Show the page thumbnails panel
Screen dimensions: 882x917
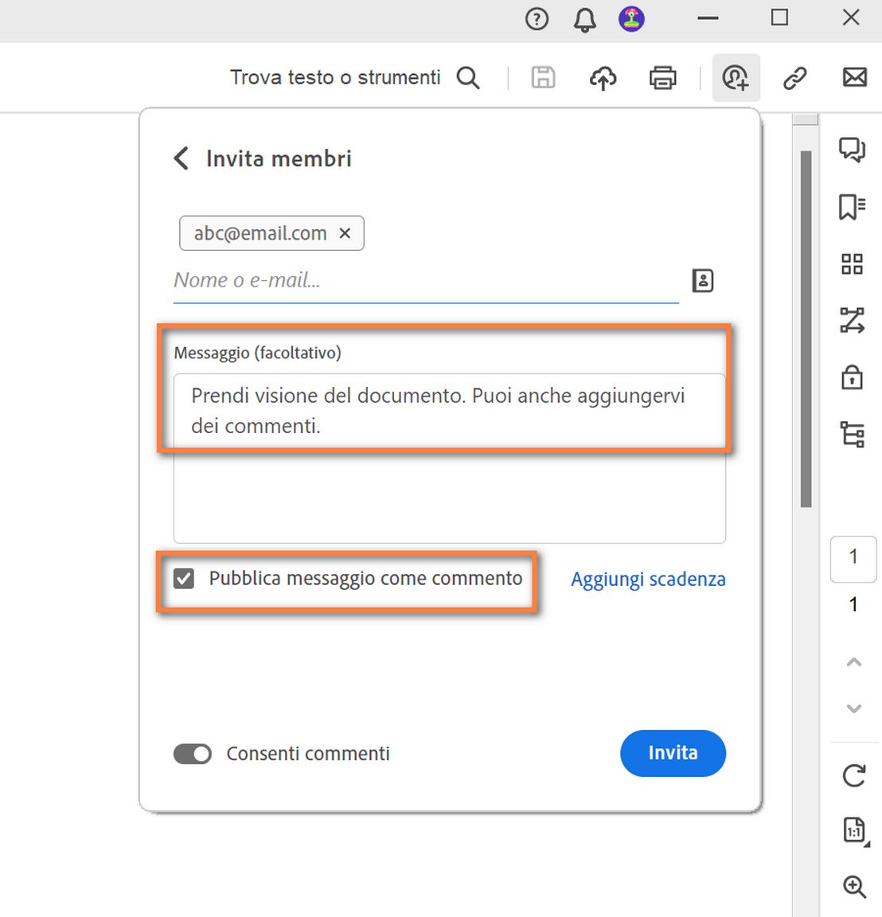[853, 264]
